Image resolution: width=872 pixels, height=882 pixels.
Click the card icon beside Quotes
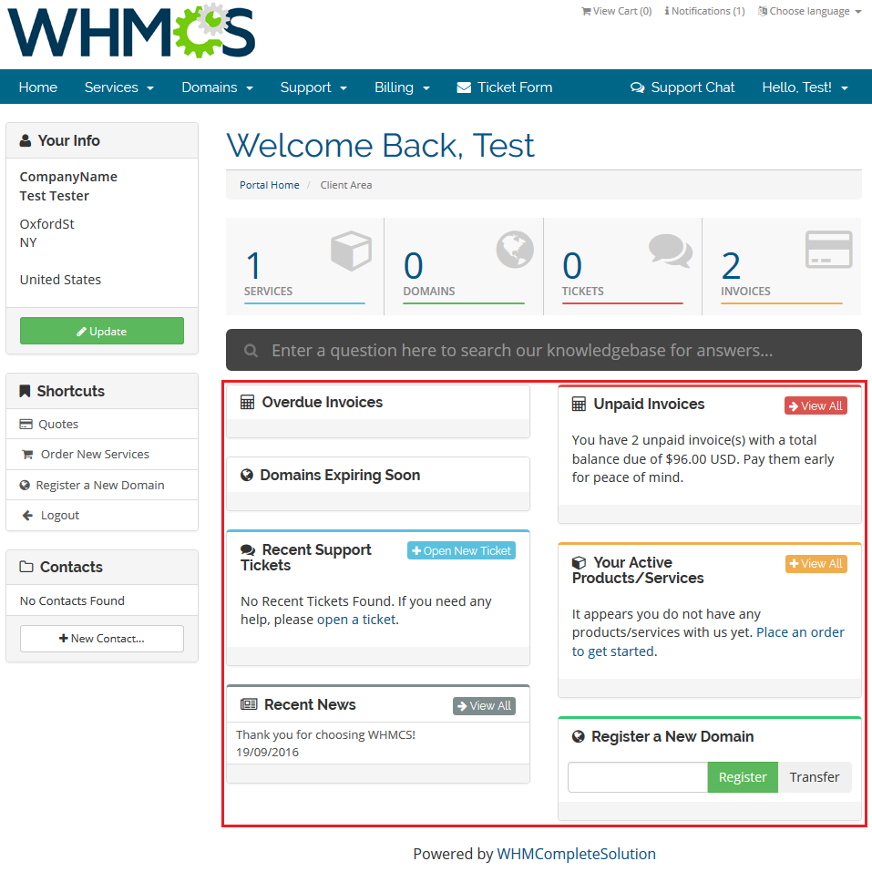point(26,424)
